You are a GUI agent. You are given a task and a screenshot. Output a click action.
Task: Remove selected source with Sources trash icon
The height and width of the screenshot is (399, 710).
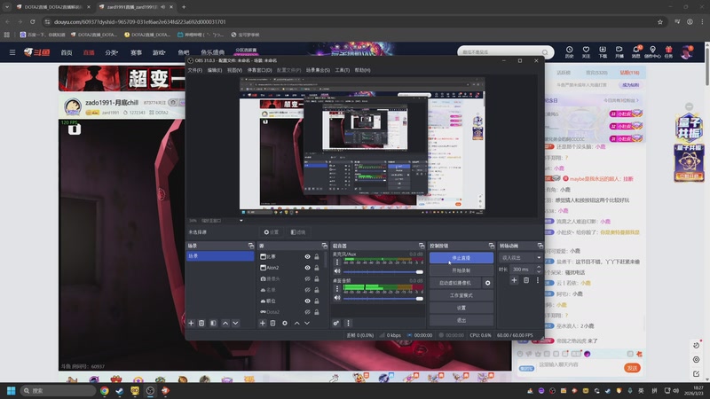coord(272,323)
